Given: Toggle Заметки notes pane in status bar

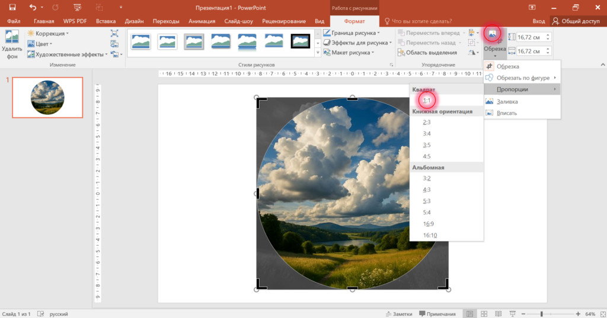Looking at the screenshot, I should click(399, 314).
